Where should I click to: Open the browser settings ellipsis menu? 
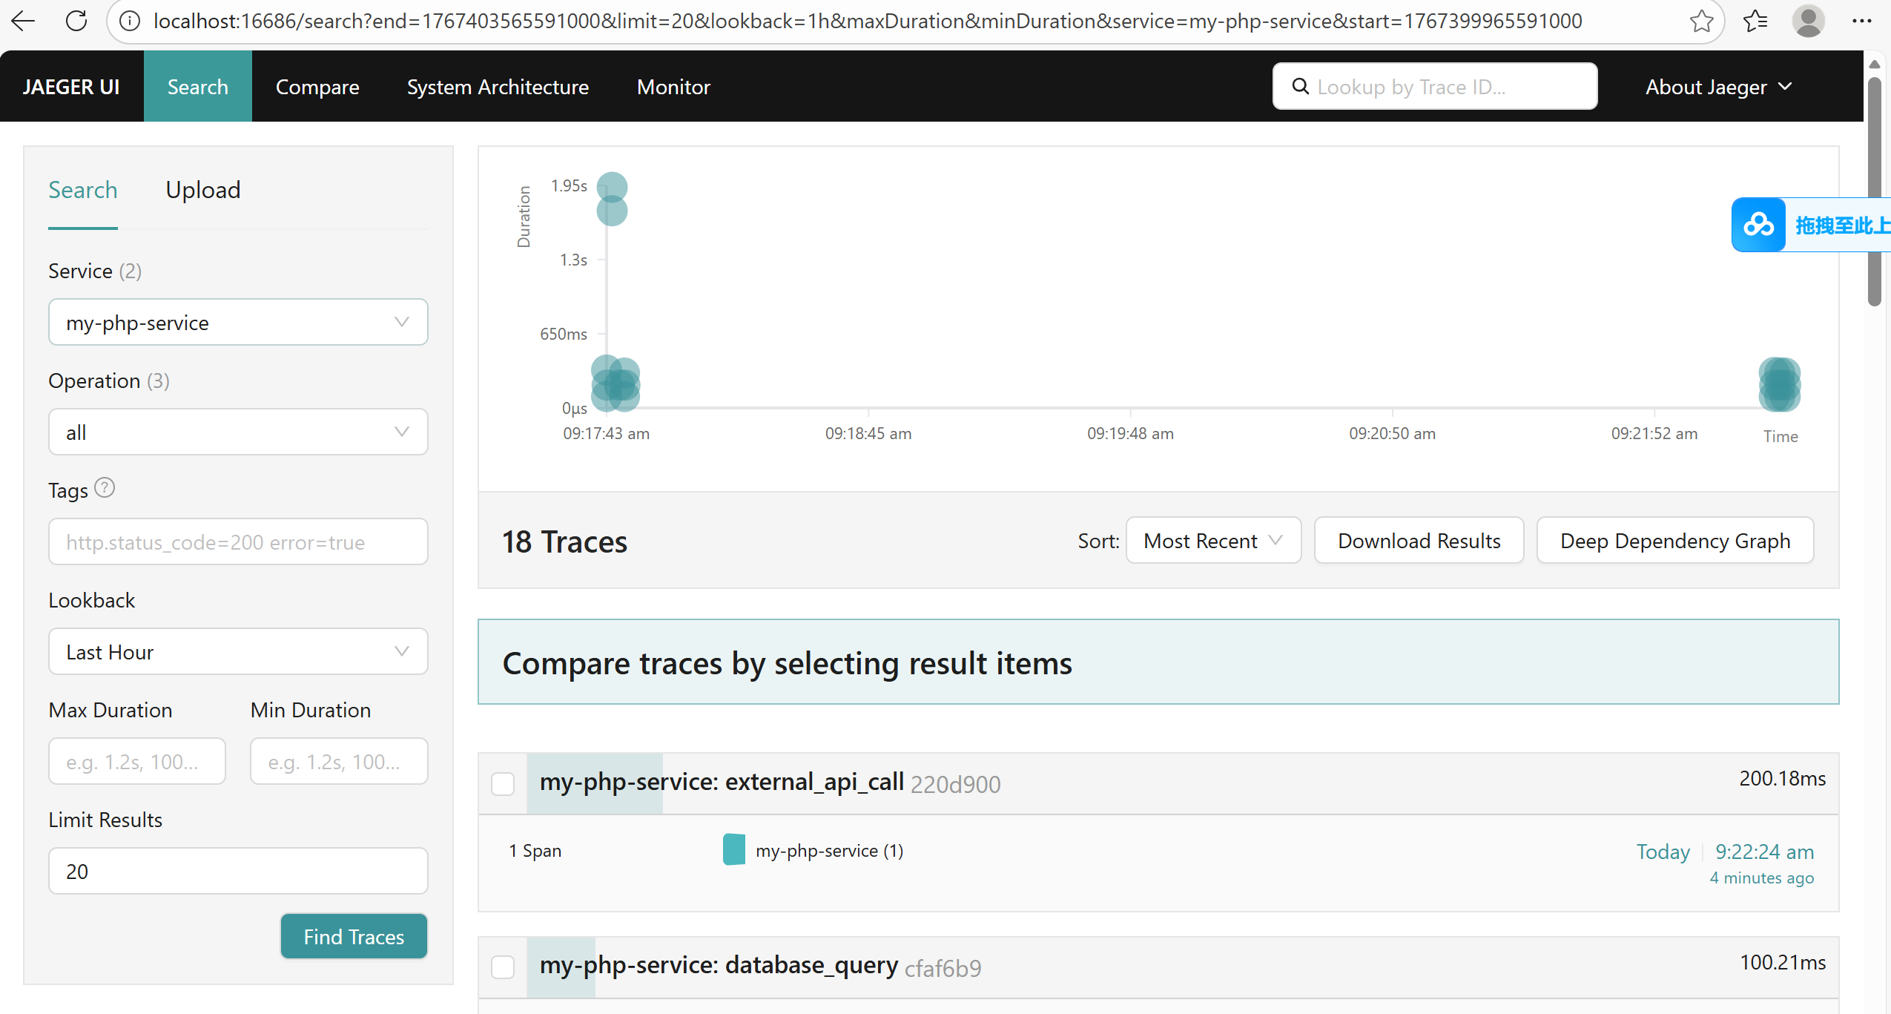coord(1862,21)
